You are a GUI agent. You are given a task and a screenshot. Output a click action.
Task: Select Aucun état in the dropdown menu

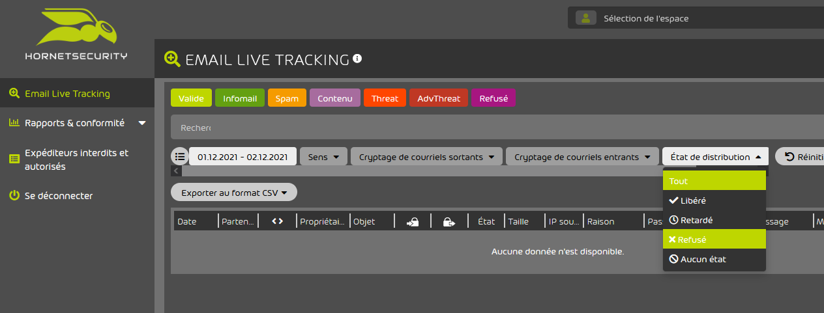(x=714, y=259)
